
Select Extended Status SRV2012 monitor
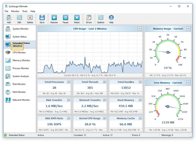20,45
